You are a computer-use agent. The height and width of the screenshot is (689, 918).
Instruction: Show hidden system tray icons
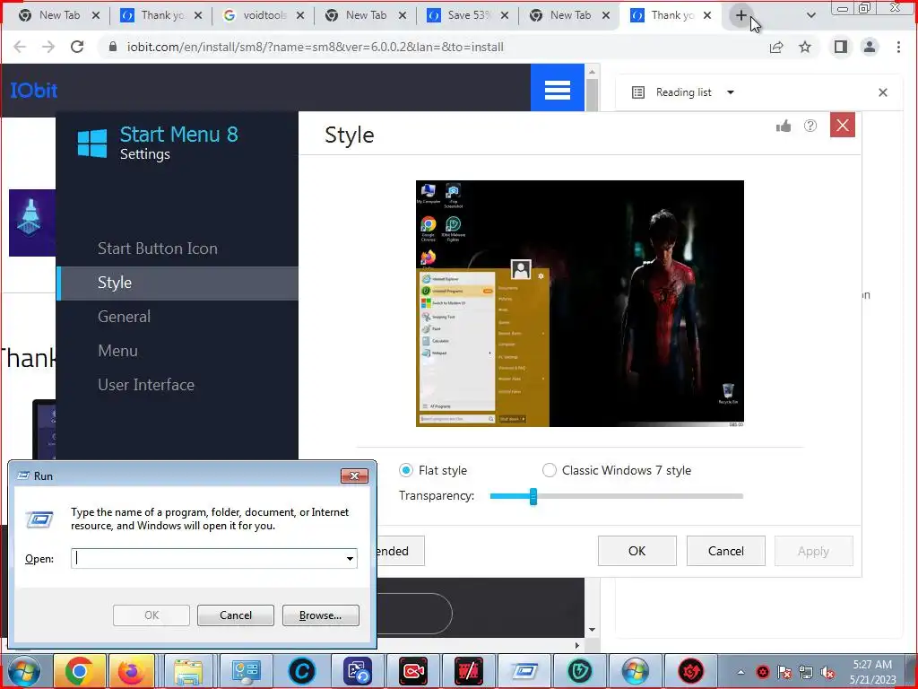[x=740, y=672]
